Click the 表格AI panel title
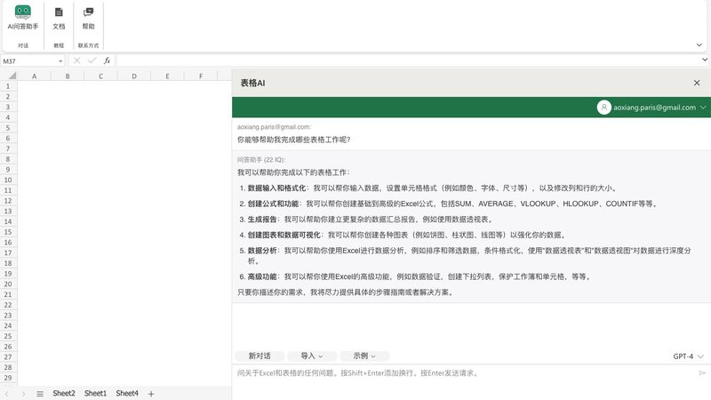 252,83
